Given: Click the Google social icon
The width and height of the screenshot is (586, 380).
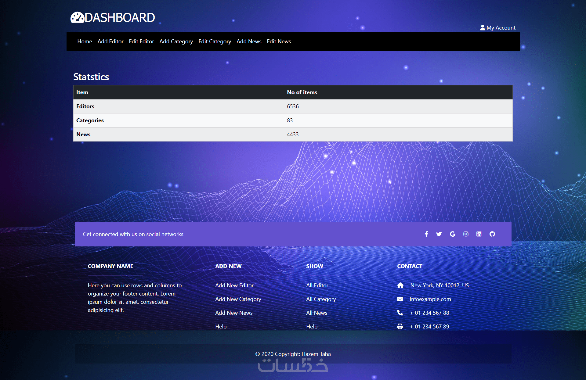Looking at the screenshot, I should point(453,234).
